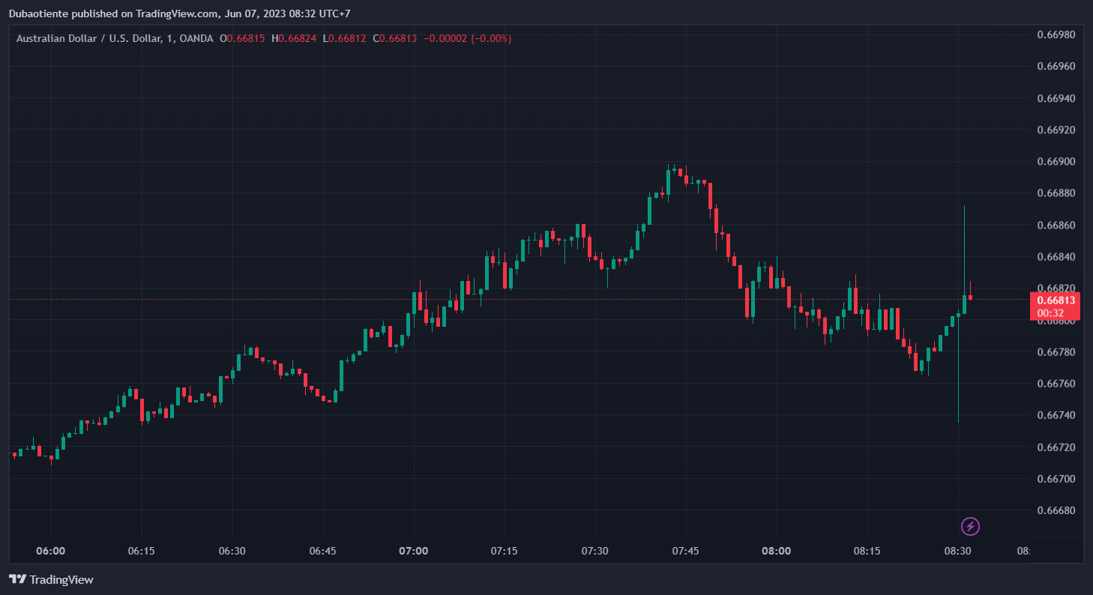This screenshot has height=595, width=1093.
Task: Click the purple lightning bolt icon
Action: click(x=970, y=526)
